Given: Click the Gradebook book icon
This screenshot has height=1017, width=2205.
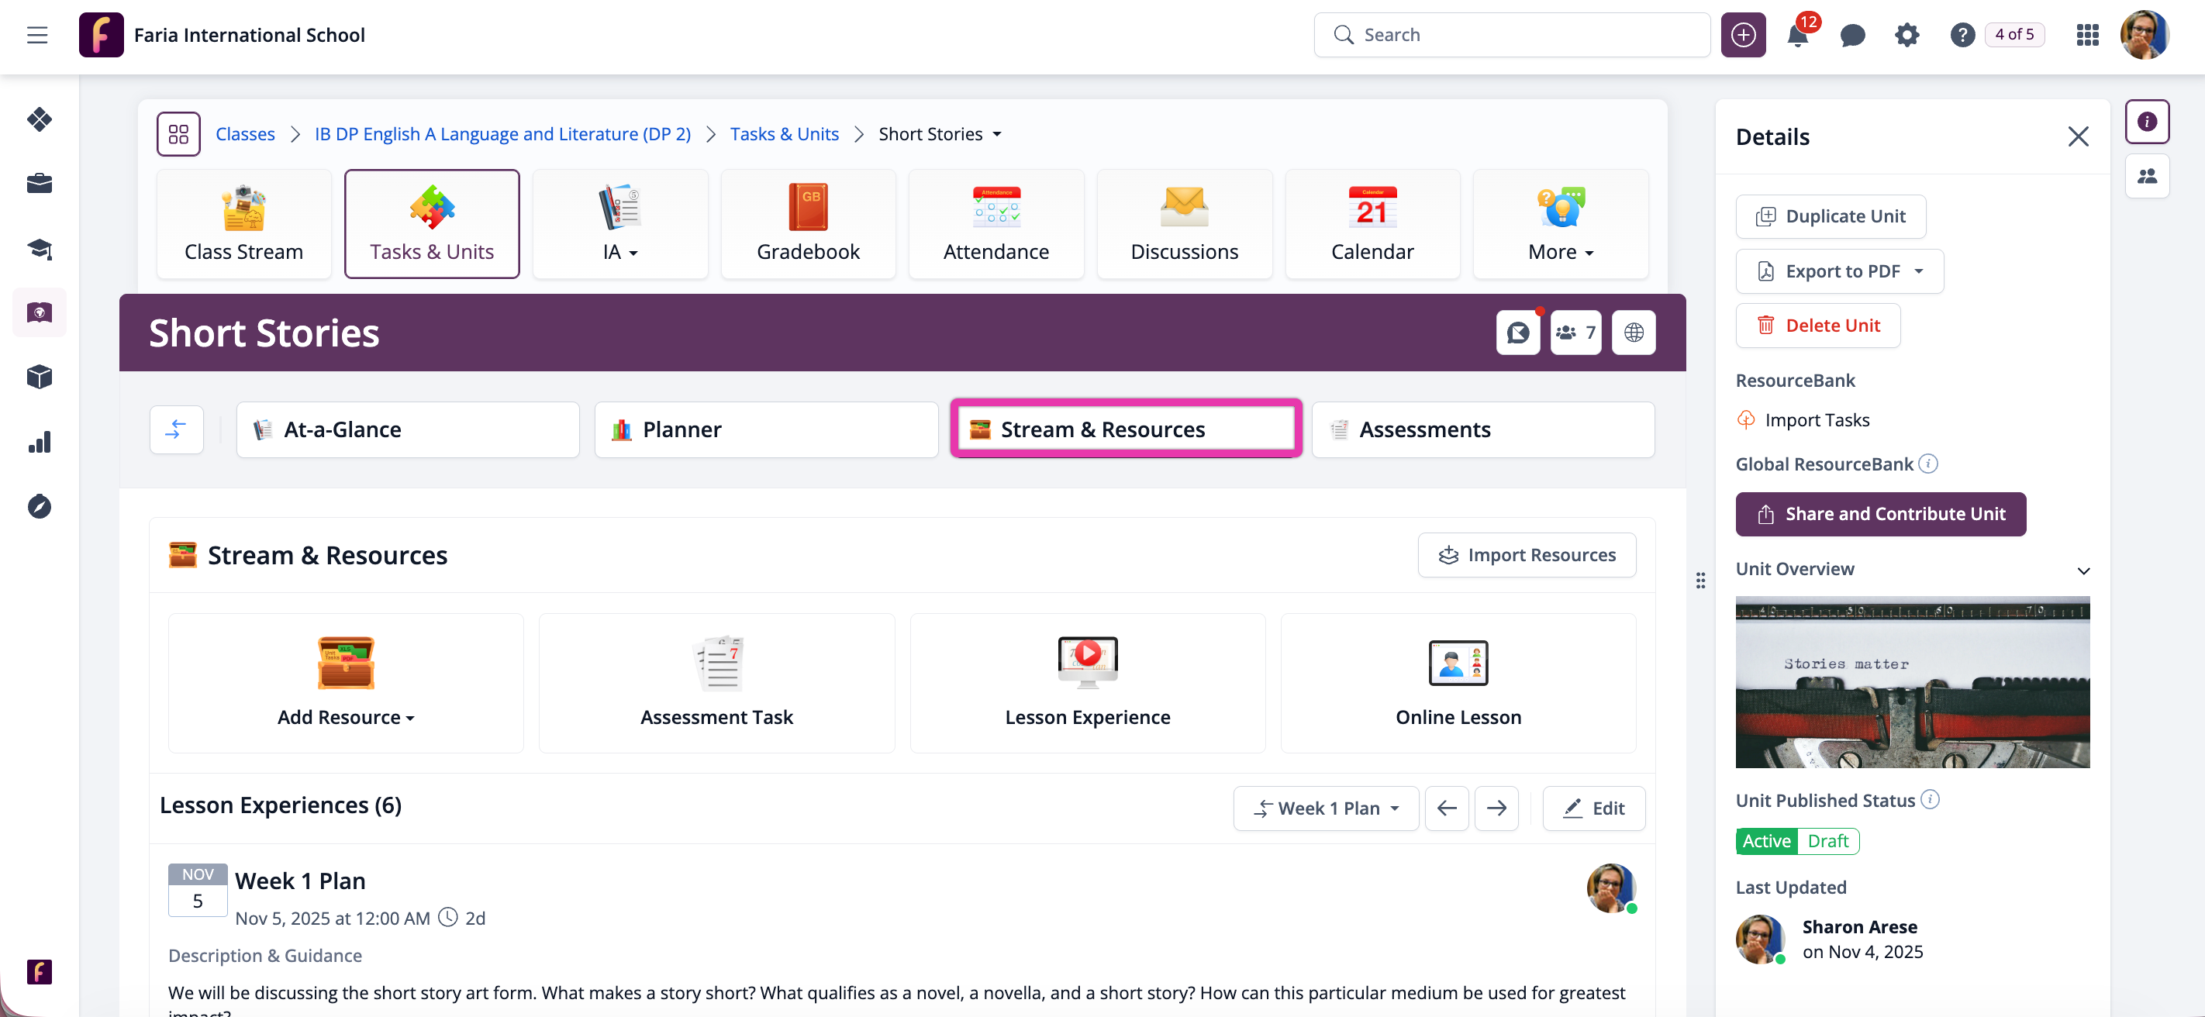Looking at the screenshot, I should [x=807, y=208].
